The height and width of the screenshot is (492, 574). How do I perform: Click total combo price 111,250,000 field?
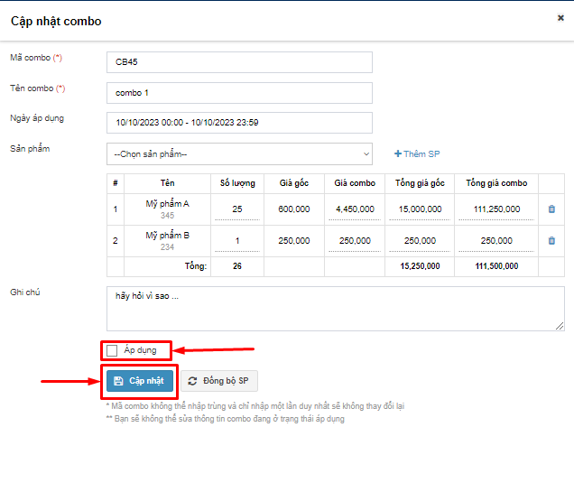coord(496,209)
